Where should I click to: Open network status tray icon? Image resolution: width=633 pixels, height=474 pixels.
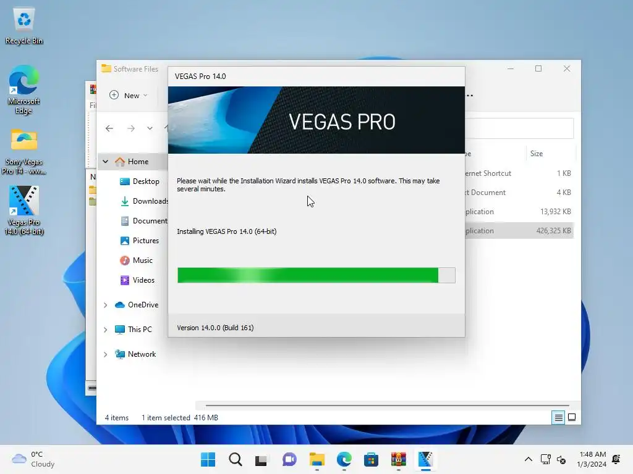(545, 459)
